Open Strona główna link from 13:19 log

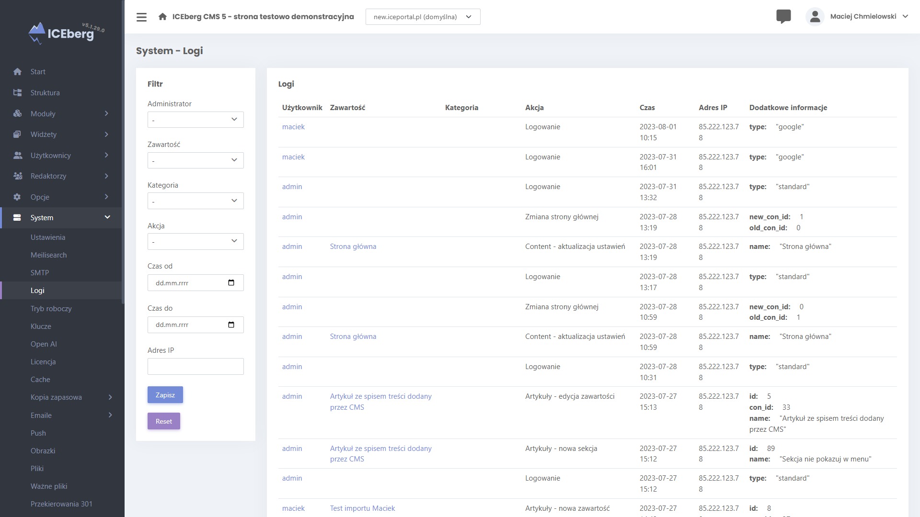click(x=353, y=247)
